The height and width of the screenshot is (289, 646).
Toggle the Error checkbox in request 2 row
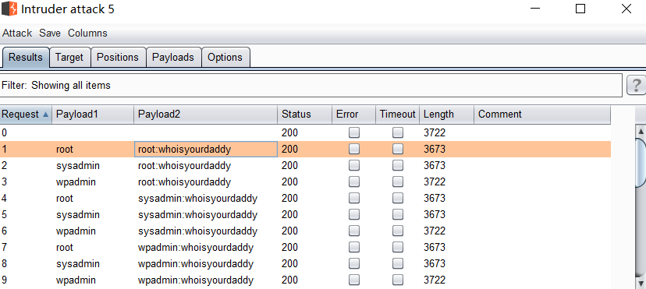[354, 165]
